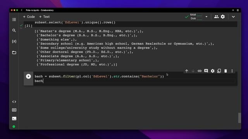Open the table of contents sidebar icon
The width and height of the screenshot is (248, 139).
click(x=14, y=20)
